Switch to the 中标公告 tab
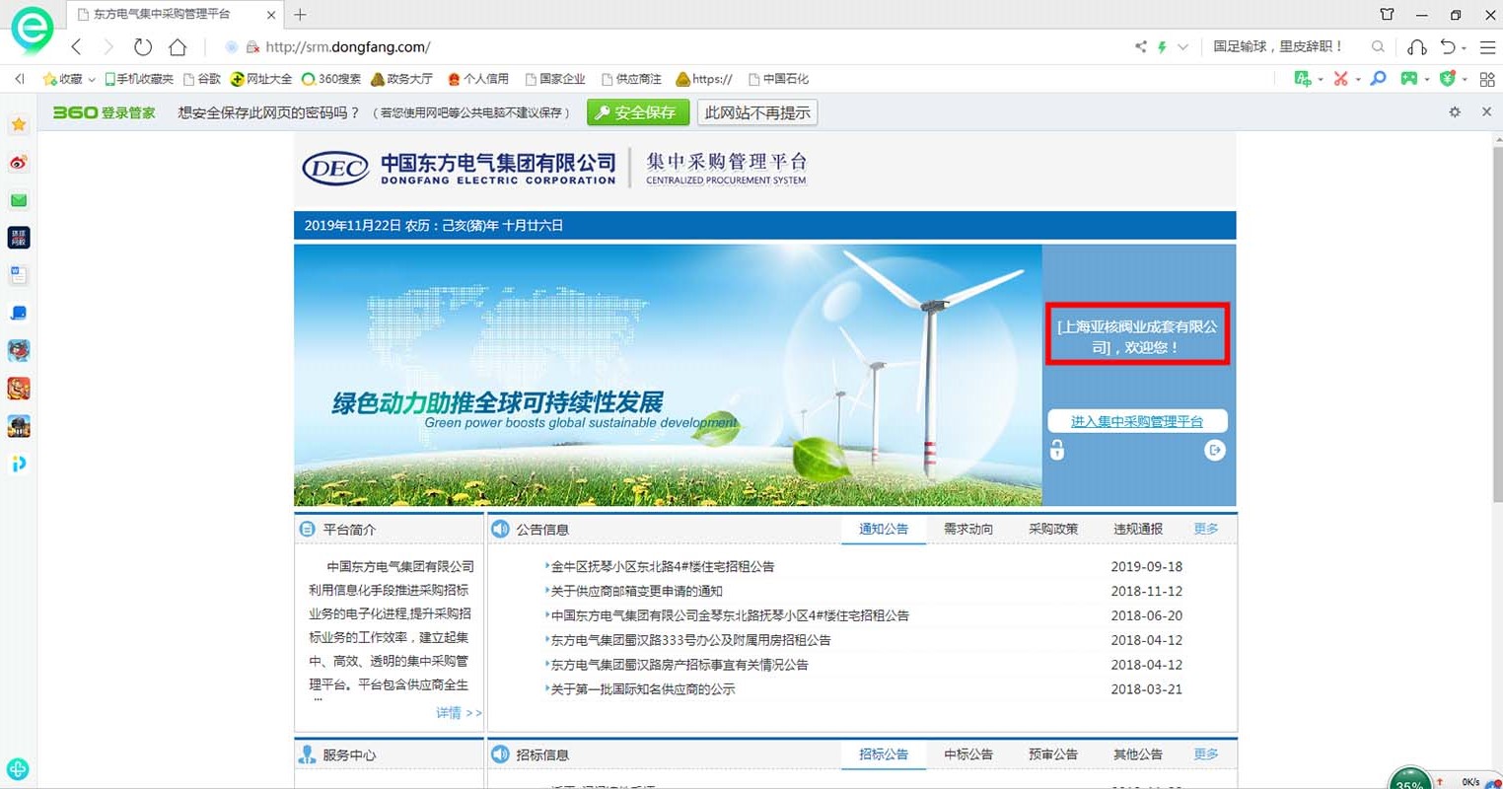Image resolution: width=1503 pixels, height=789 pixels. 968,753
